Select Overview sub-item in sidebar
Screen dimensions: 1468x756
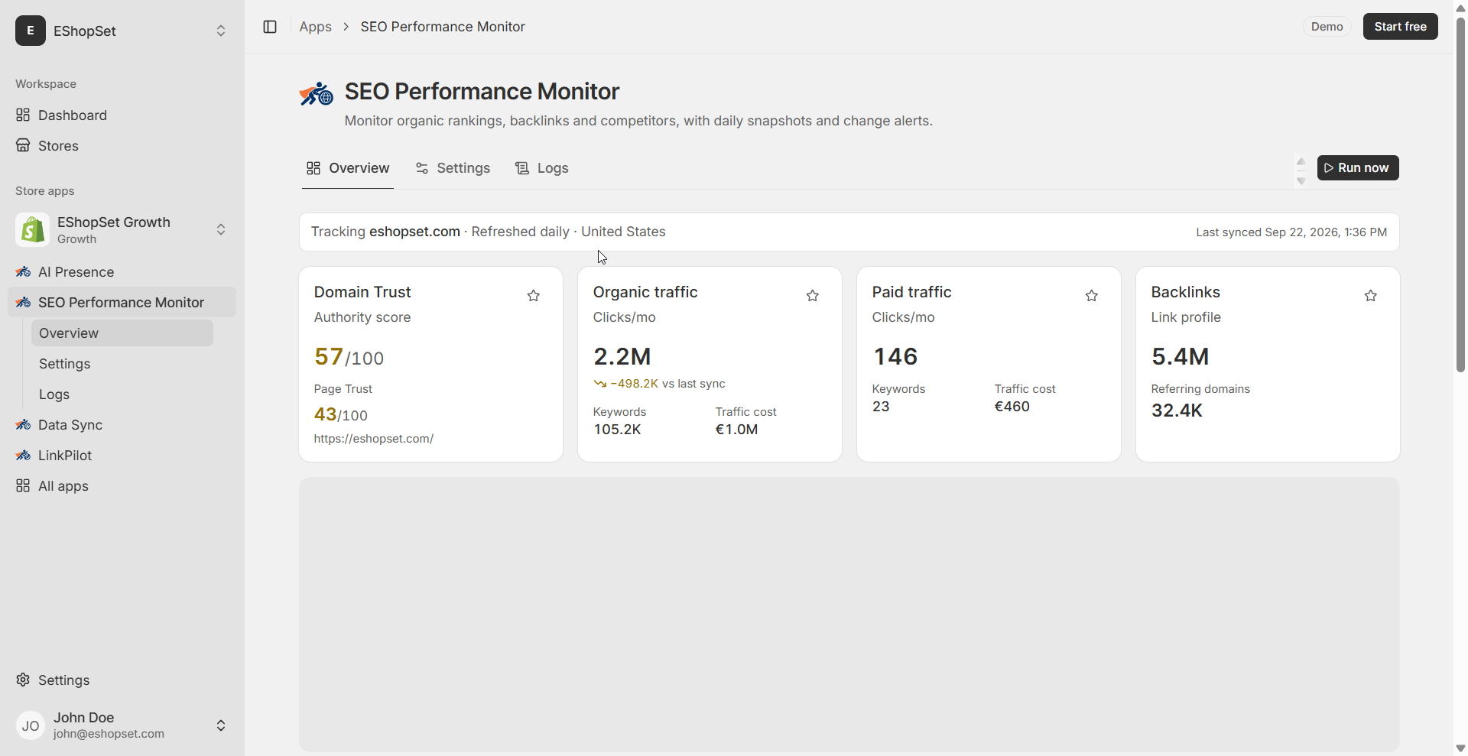[x=122, y=333]
